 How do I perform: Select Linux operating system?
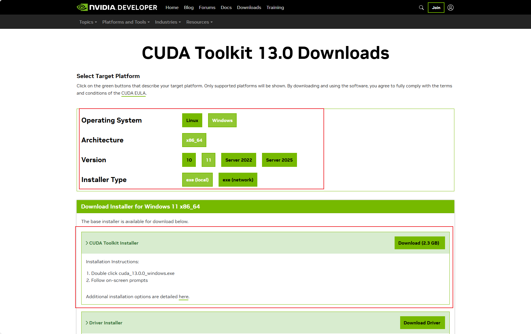pos(192,120)
